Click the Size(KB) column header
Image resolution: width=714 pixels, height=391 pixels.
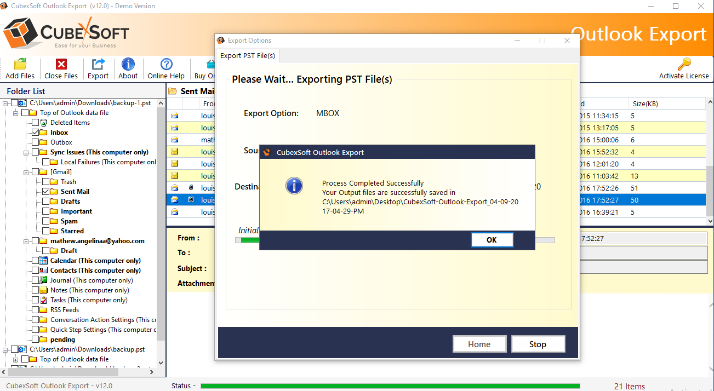[666, 104]
